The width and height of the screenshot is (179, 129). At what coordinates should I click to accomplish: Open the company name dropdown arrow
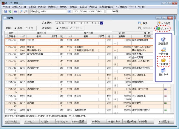pos(69,11)
